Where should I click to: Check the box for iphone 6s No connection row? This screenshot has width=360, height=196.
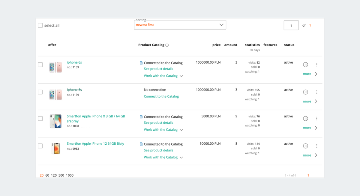(40, 92)
